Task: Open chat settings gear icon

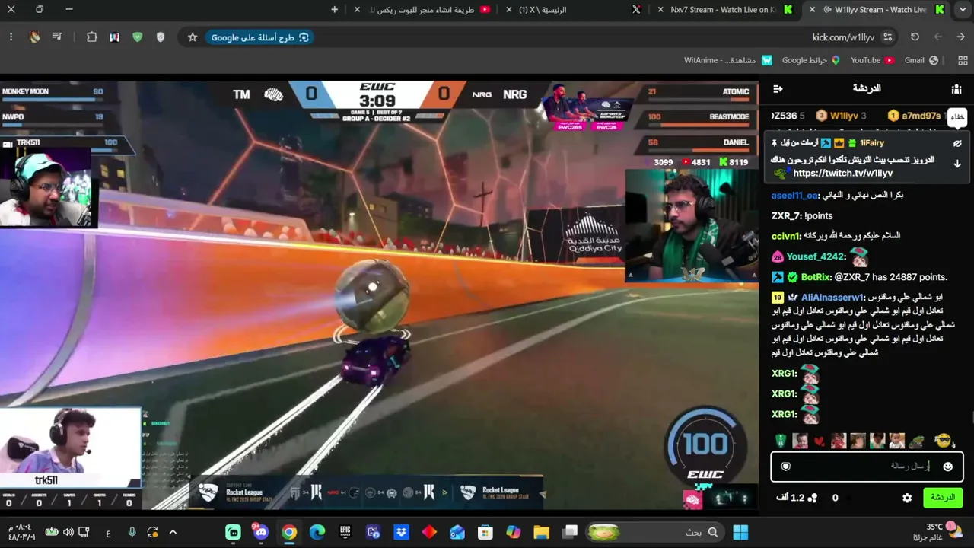Action: (x=907, y=498)
